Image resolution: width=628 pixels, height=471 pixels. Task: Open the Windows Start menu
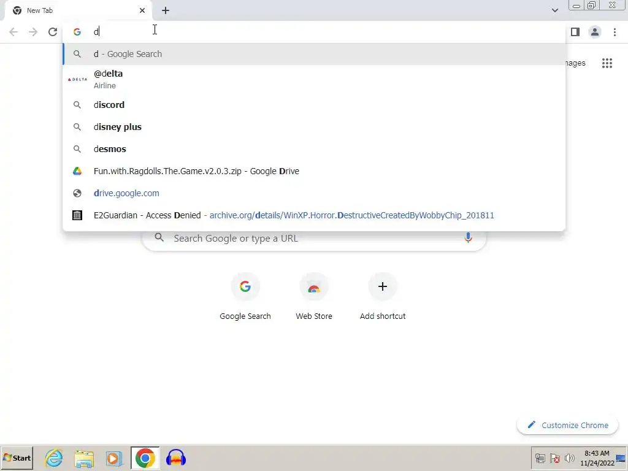[17, 458]
